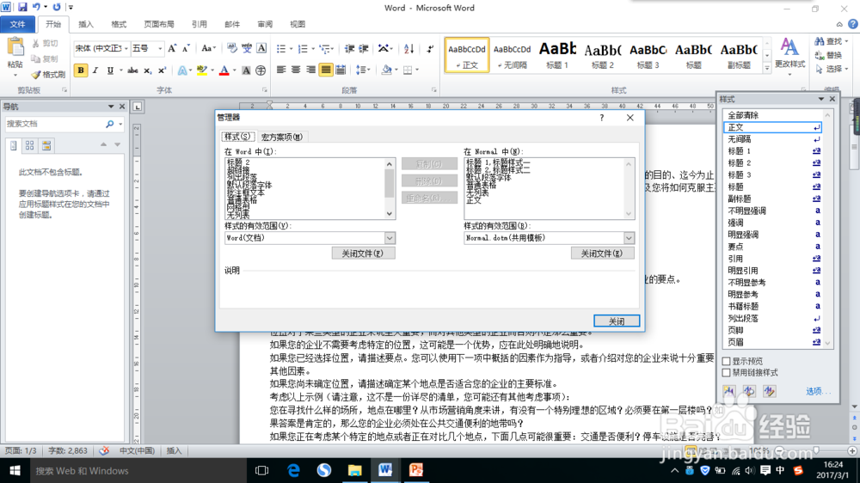Image resolution: width=860 pixels, height=483 pixels.
Task: Open Word Help question mark icon
Action: click(x=853, y=24)
